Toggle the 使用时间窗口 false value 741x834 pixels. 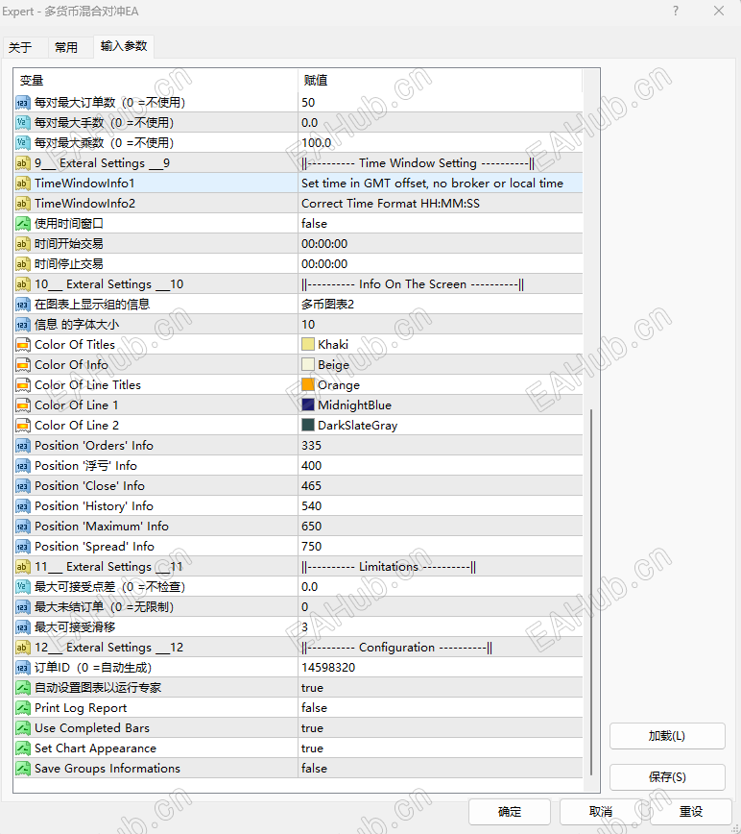441,224
